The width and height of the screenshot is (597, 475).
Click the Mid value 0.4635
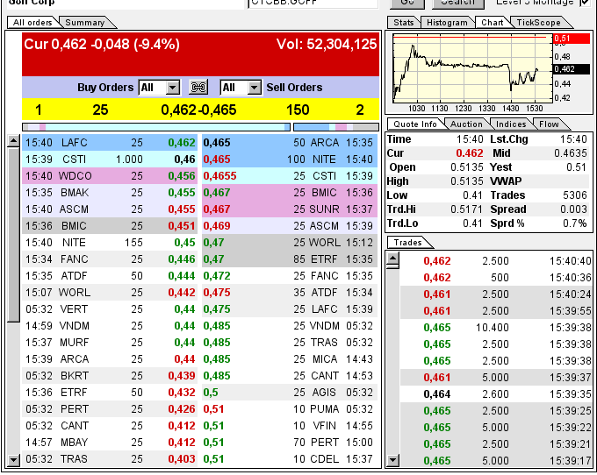(571, 153)
